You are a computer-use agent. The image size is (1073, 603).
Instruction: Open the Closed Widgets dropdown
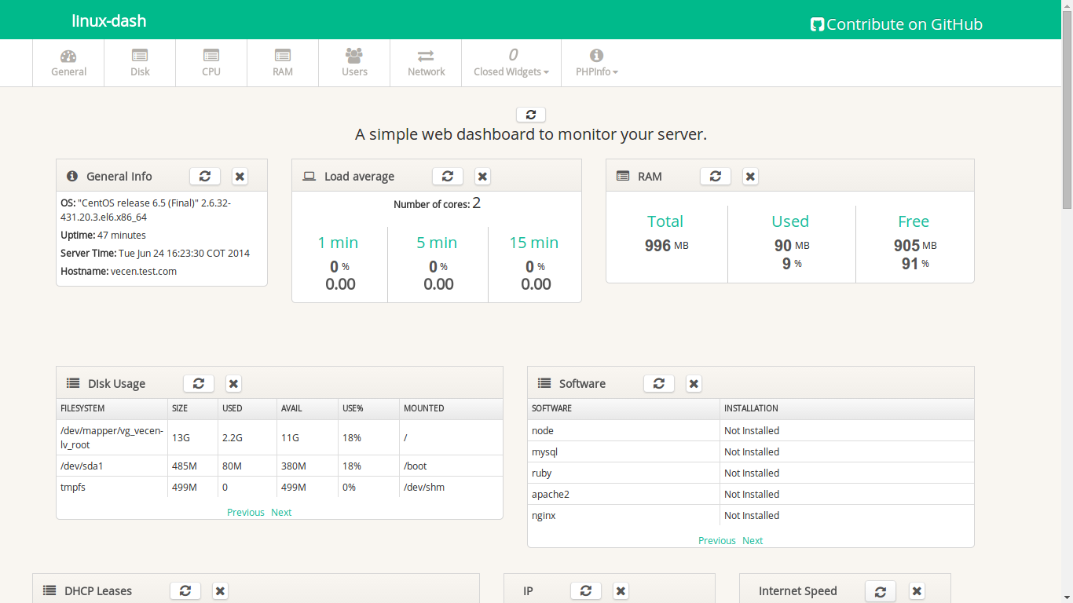click(x=511, y=62)
